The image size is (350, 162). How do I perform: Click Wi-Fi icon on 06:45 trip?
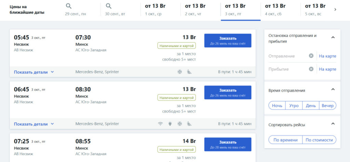coord(160,124)
